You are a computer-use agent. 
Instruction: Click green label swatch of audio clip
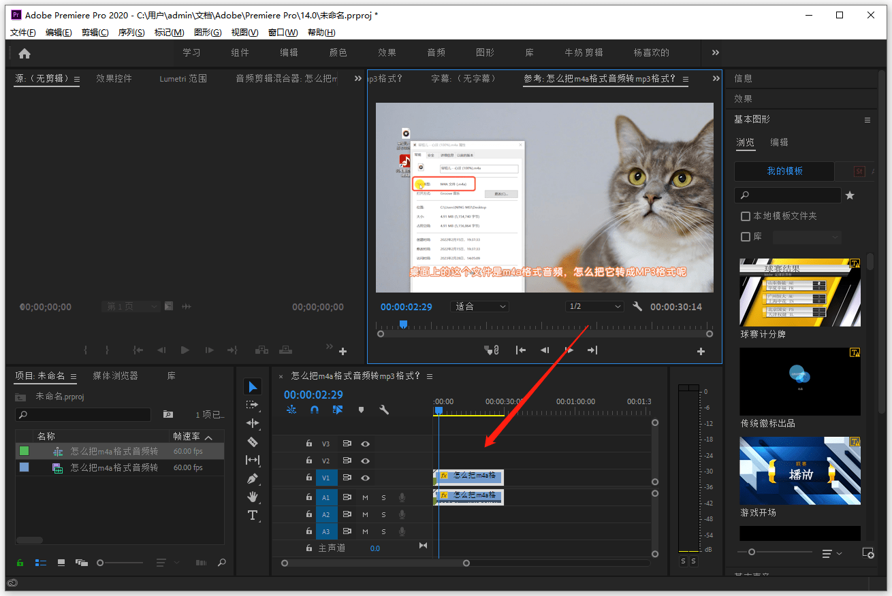(25, 451)
